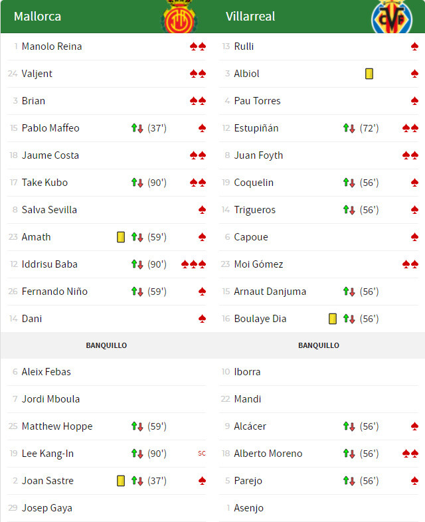The image size is (425, 522).
Task: Click Alcácer's substitution arrows icon
Action: [349, 426]
